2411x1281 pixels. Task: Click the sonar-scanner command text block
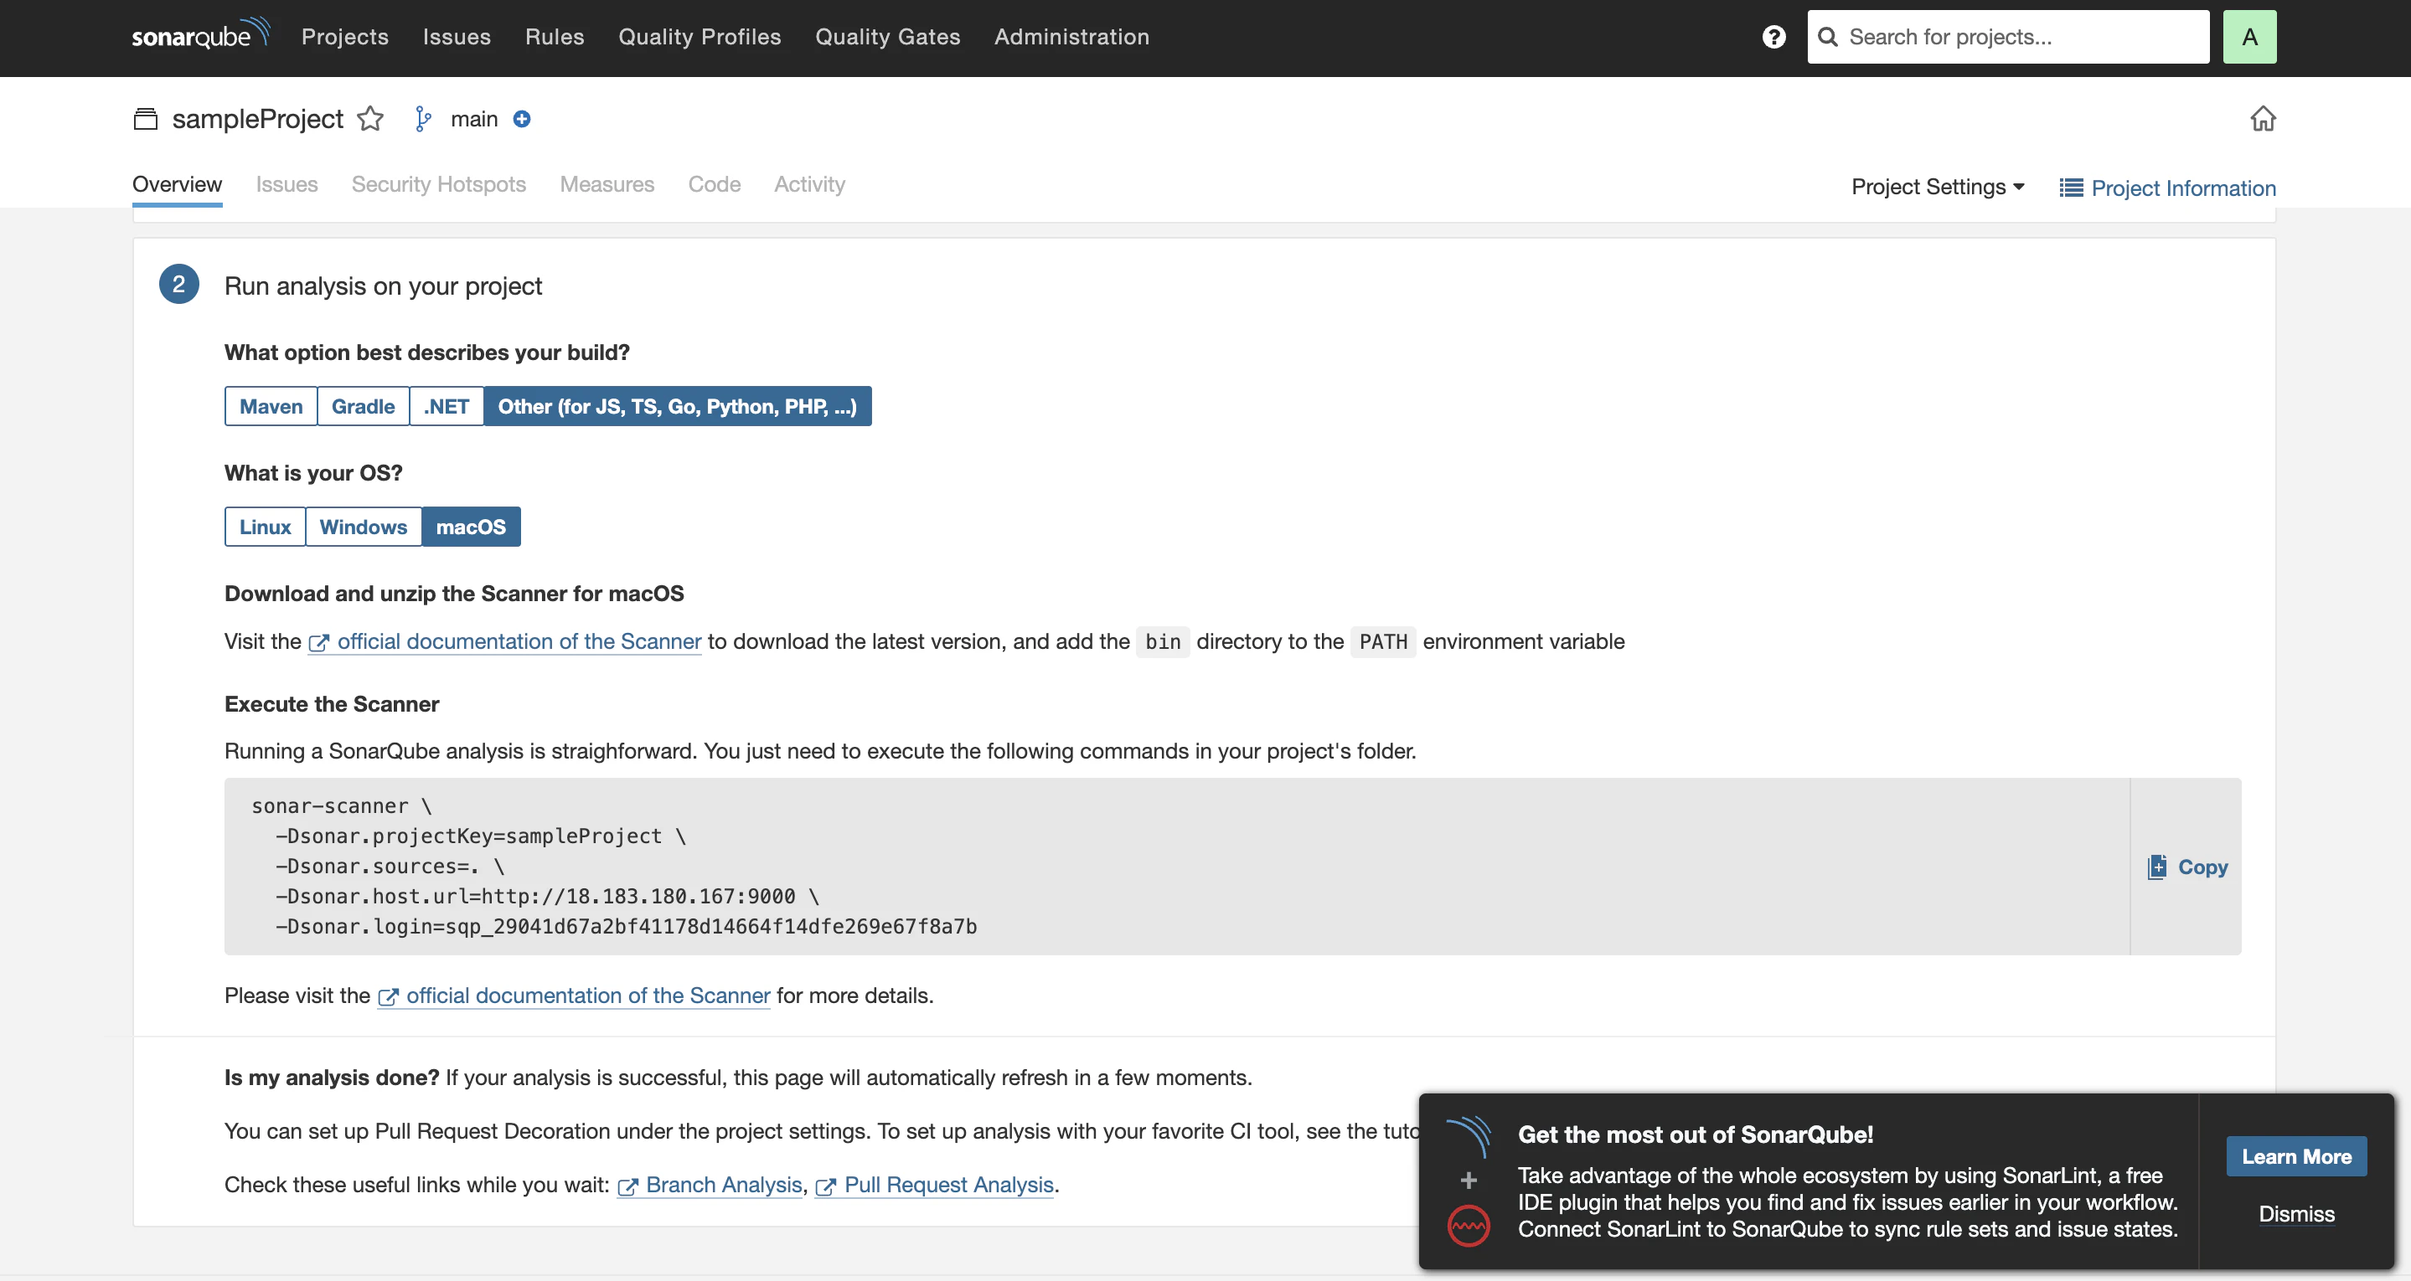1176,867
